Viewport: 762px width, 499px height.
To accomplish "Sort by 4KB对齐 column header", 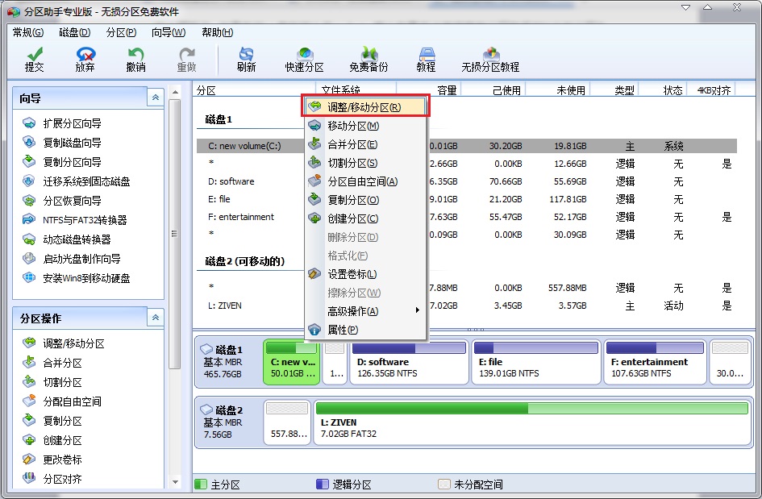I will tap(714, 90).
